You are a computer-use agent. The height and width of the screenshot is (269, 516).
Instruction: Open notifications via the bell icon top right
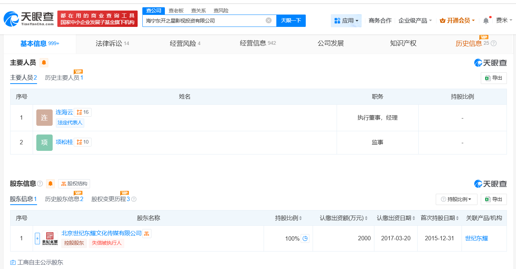coord(485,21)
